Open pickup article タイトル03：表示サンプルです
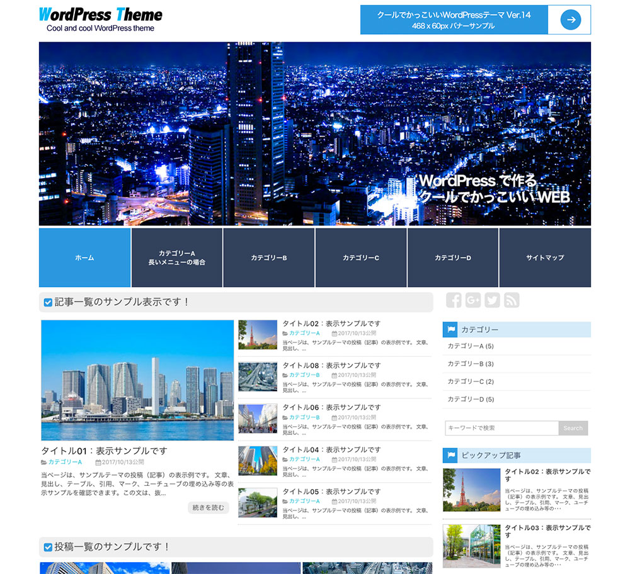630x574 pixels. click(x=547, y=531)
